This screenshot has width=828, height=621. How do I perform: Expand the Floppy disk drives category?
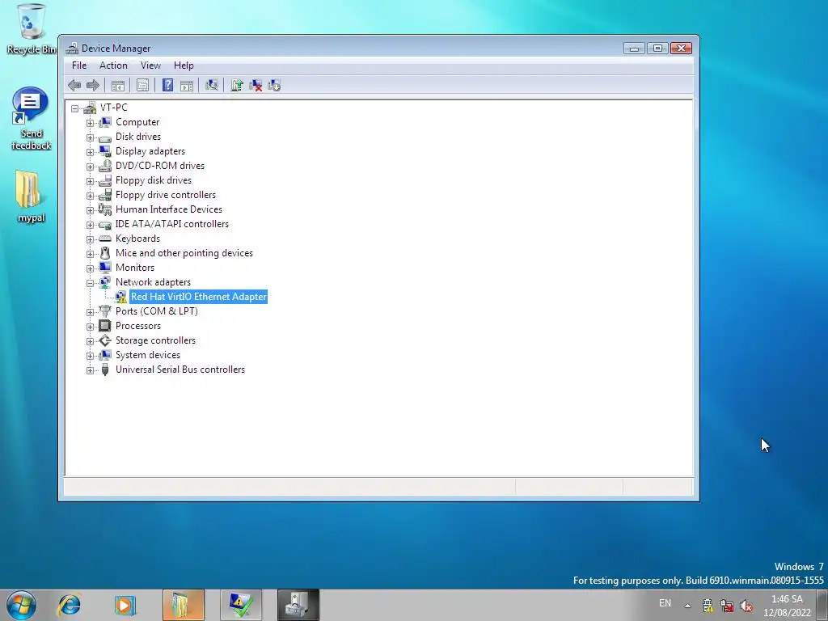91,181
